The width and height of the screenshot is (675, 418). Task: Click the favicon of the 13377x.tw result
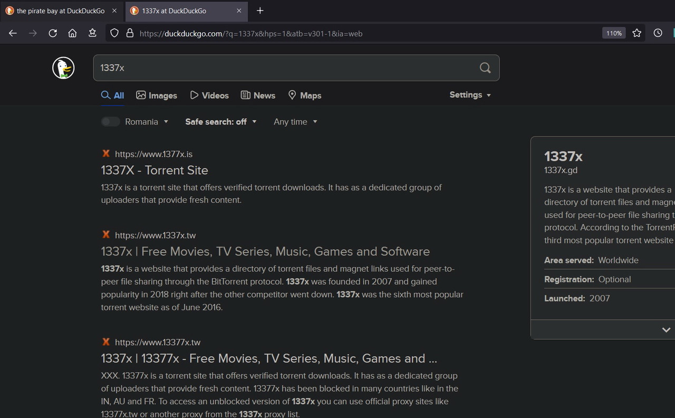[x=106, y=342]
